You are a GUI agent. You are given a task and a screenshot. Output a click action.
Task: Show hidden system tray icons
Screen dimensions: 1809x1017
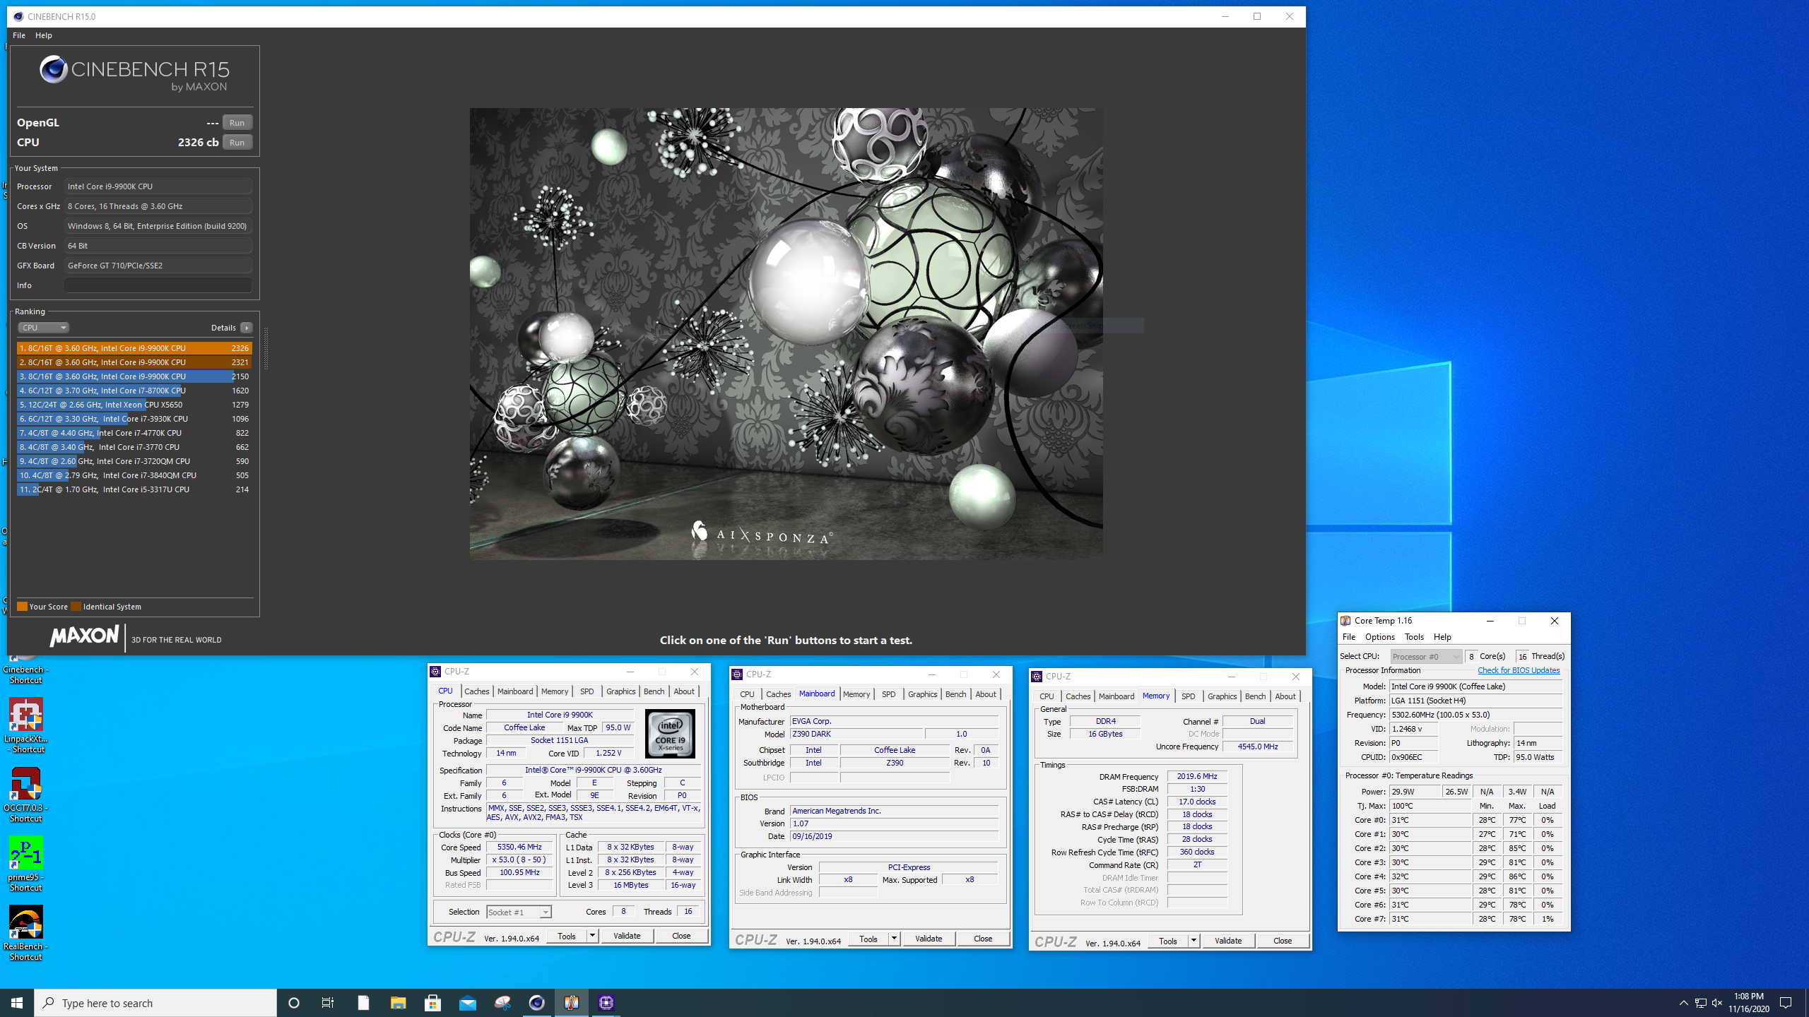[1683, 1003]
